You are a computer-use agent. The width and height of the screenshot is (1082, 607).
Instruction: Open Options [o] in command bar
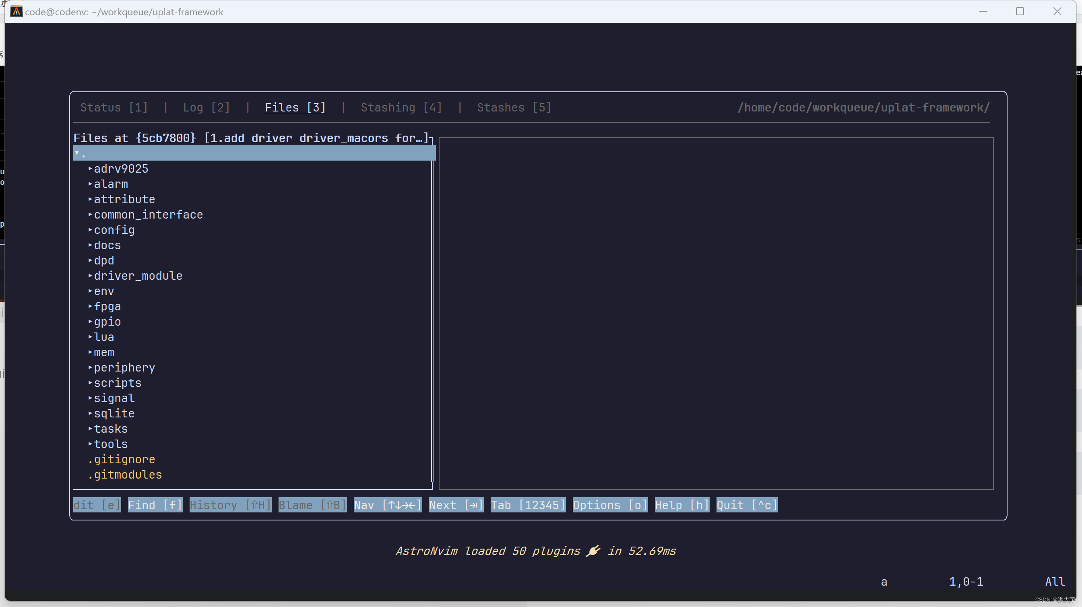coord(610,505)
